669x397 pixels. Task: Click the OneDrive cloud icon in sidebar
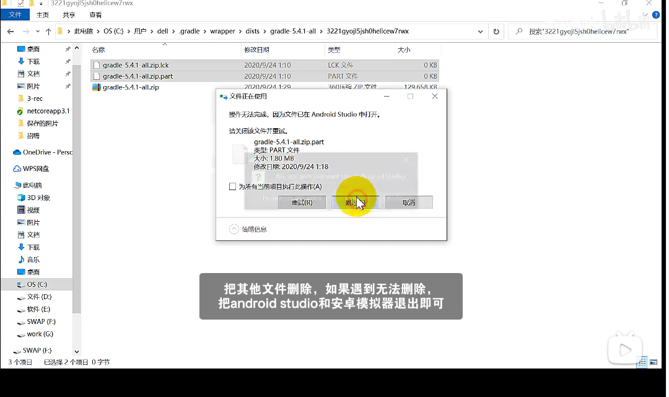click(17, 152)
